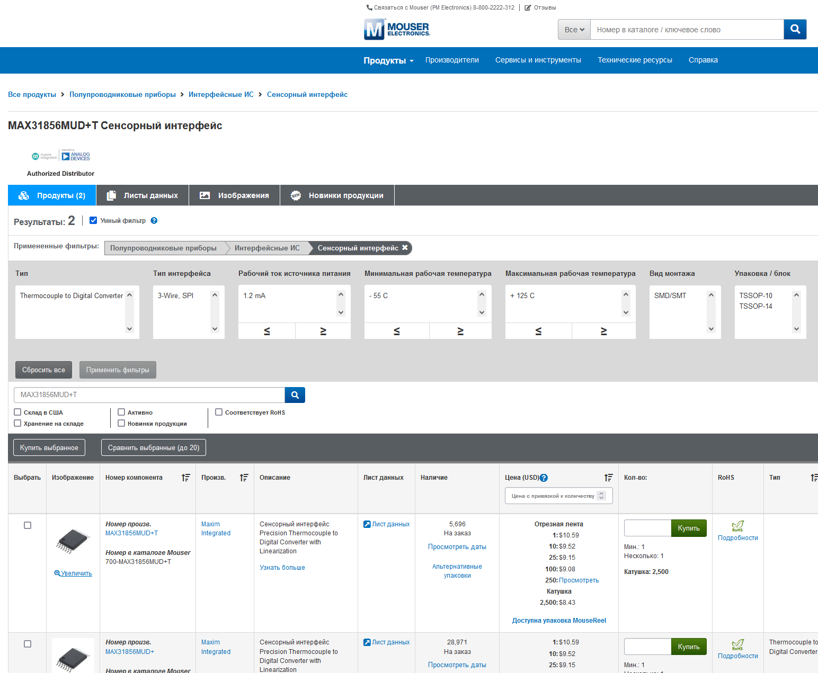Image resolution: width=818 pixels, height=673 pixels.
Task: Click the feedback Отзывы pencil icon
Action: point(528,7)
